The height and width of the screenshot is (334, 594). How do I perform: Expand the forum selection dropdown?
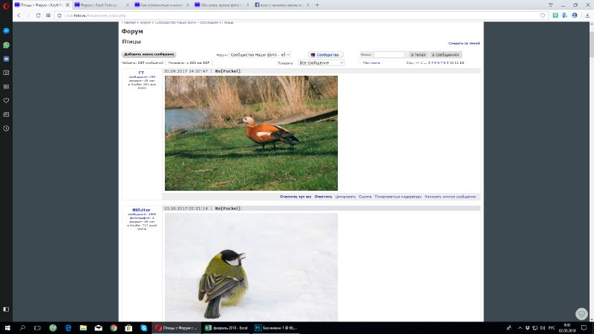point(260,55)
